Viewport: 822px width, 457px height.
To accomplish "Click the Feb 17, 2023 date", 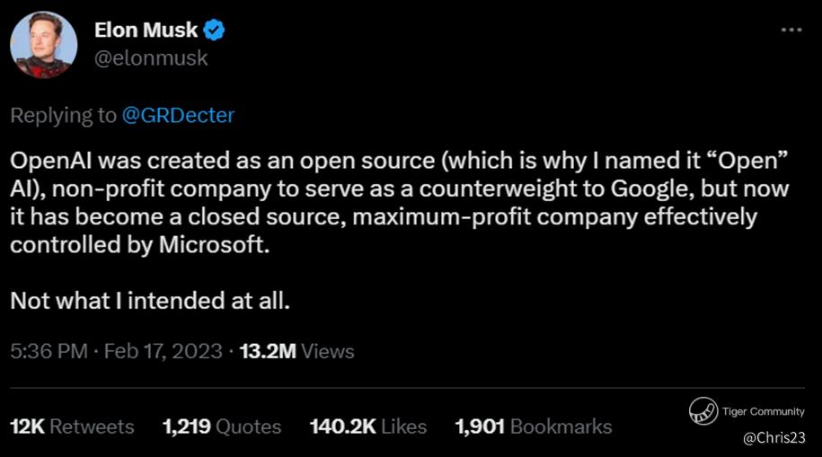I will (x=163, y=351).
